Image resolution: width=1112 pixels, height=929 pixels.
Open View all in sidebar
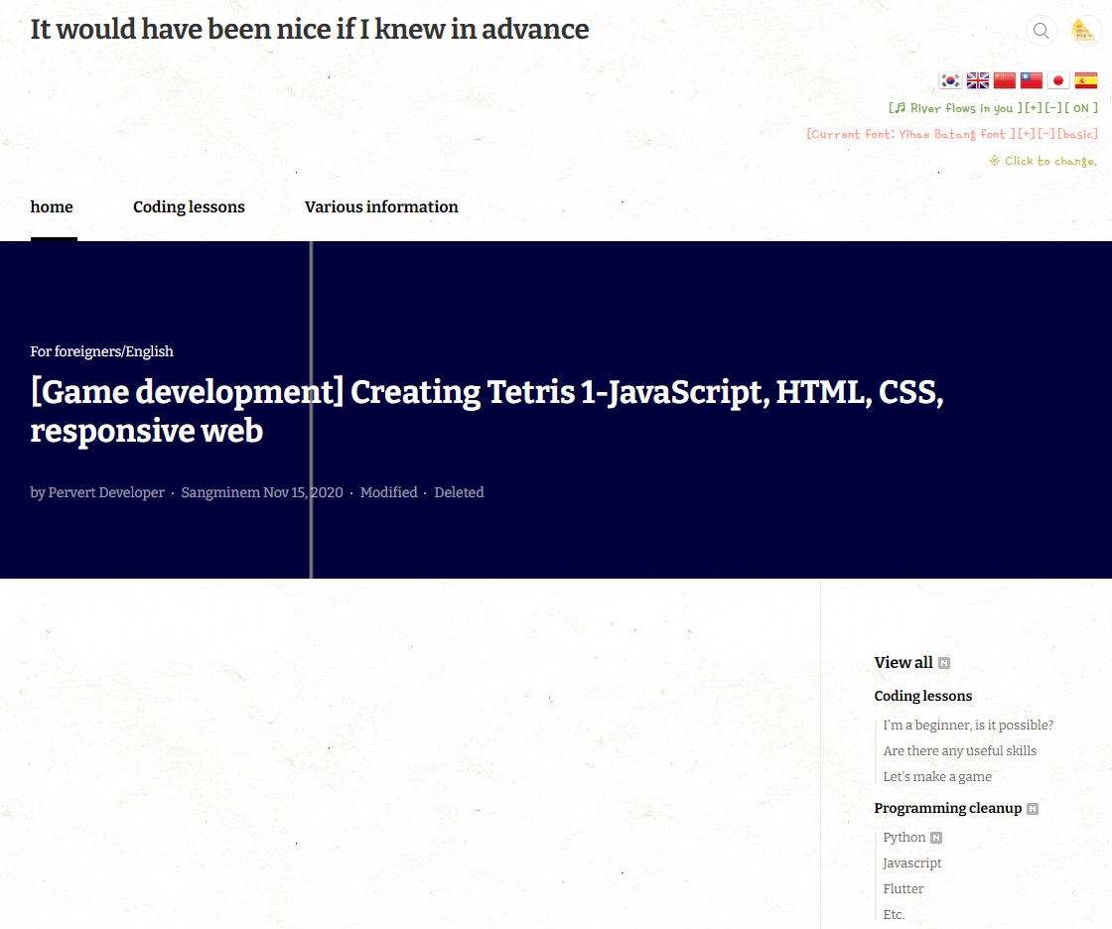tap(903, 662)
